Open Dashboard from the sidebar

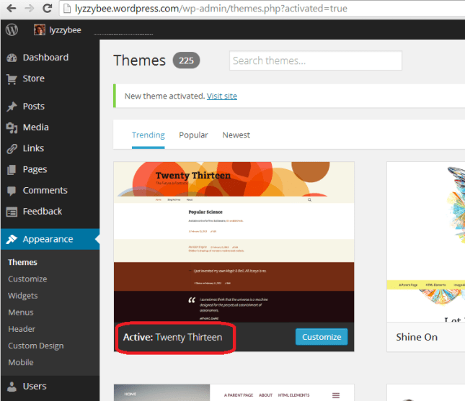click(45, 58)
